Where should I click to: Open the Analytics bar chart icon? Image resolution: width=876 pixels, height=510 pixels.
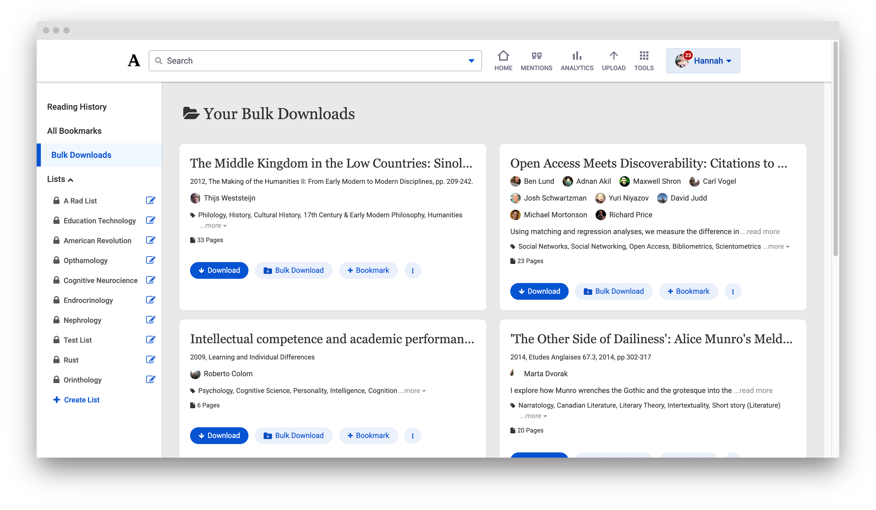(x=577, y=56)
